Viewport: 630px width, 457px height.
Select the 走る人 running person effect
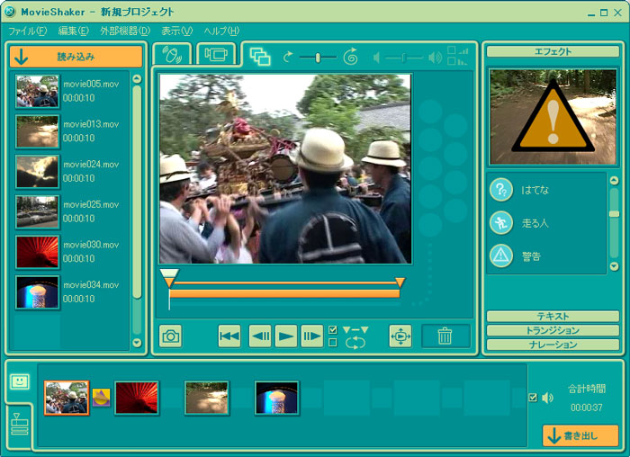click(x=501, y=222)
